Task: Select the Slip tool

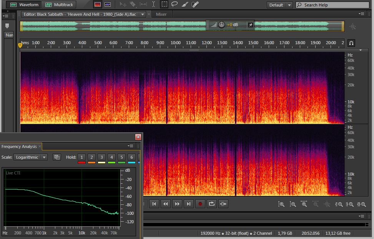Action: (143, 5)
